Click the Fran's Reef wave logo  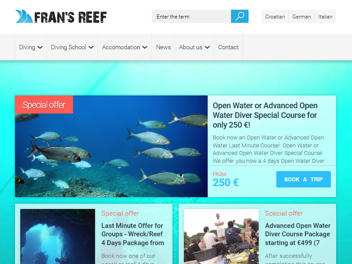[24, 16]
